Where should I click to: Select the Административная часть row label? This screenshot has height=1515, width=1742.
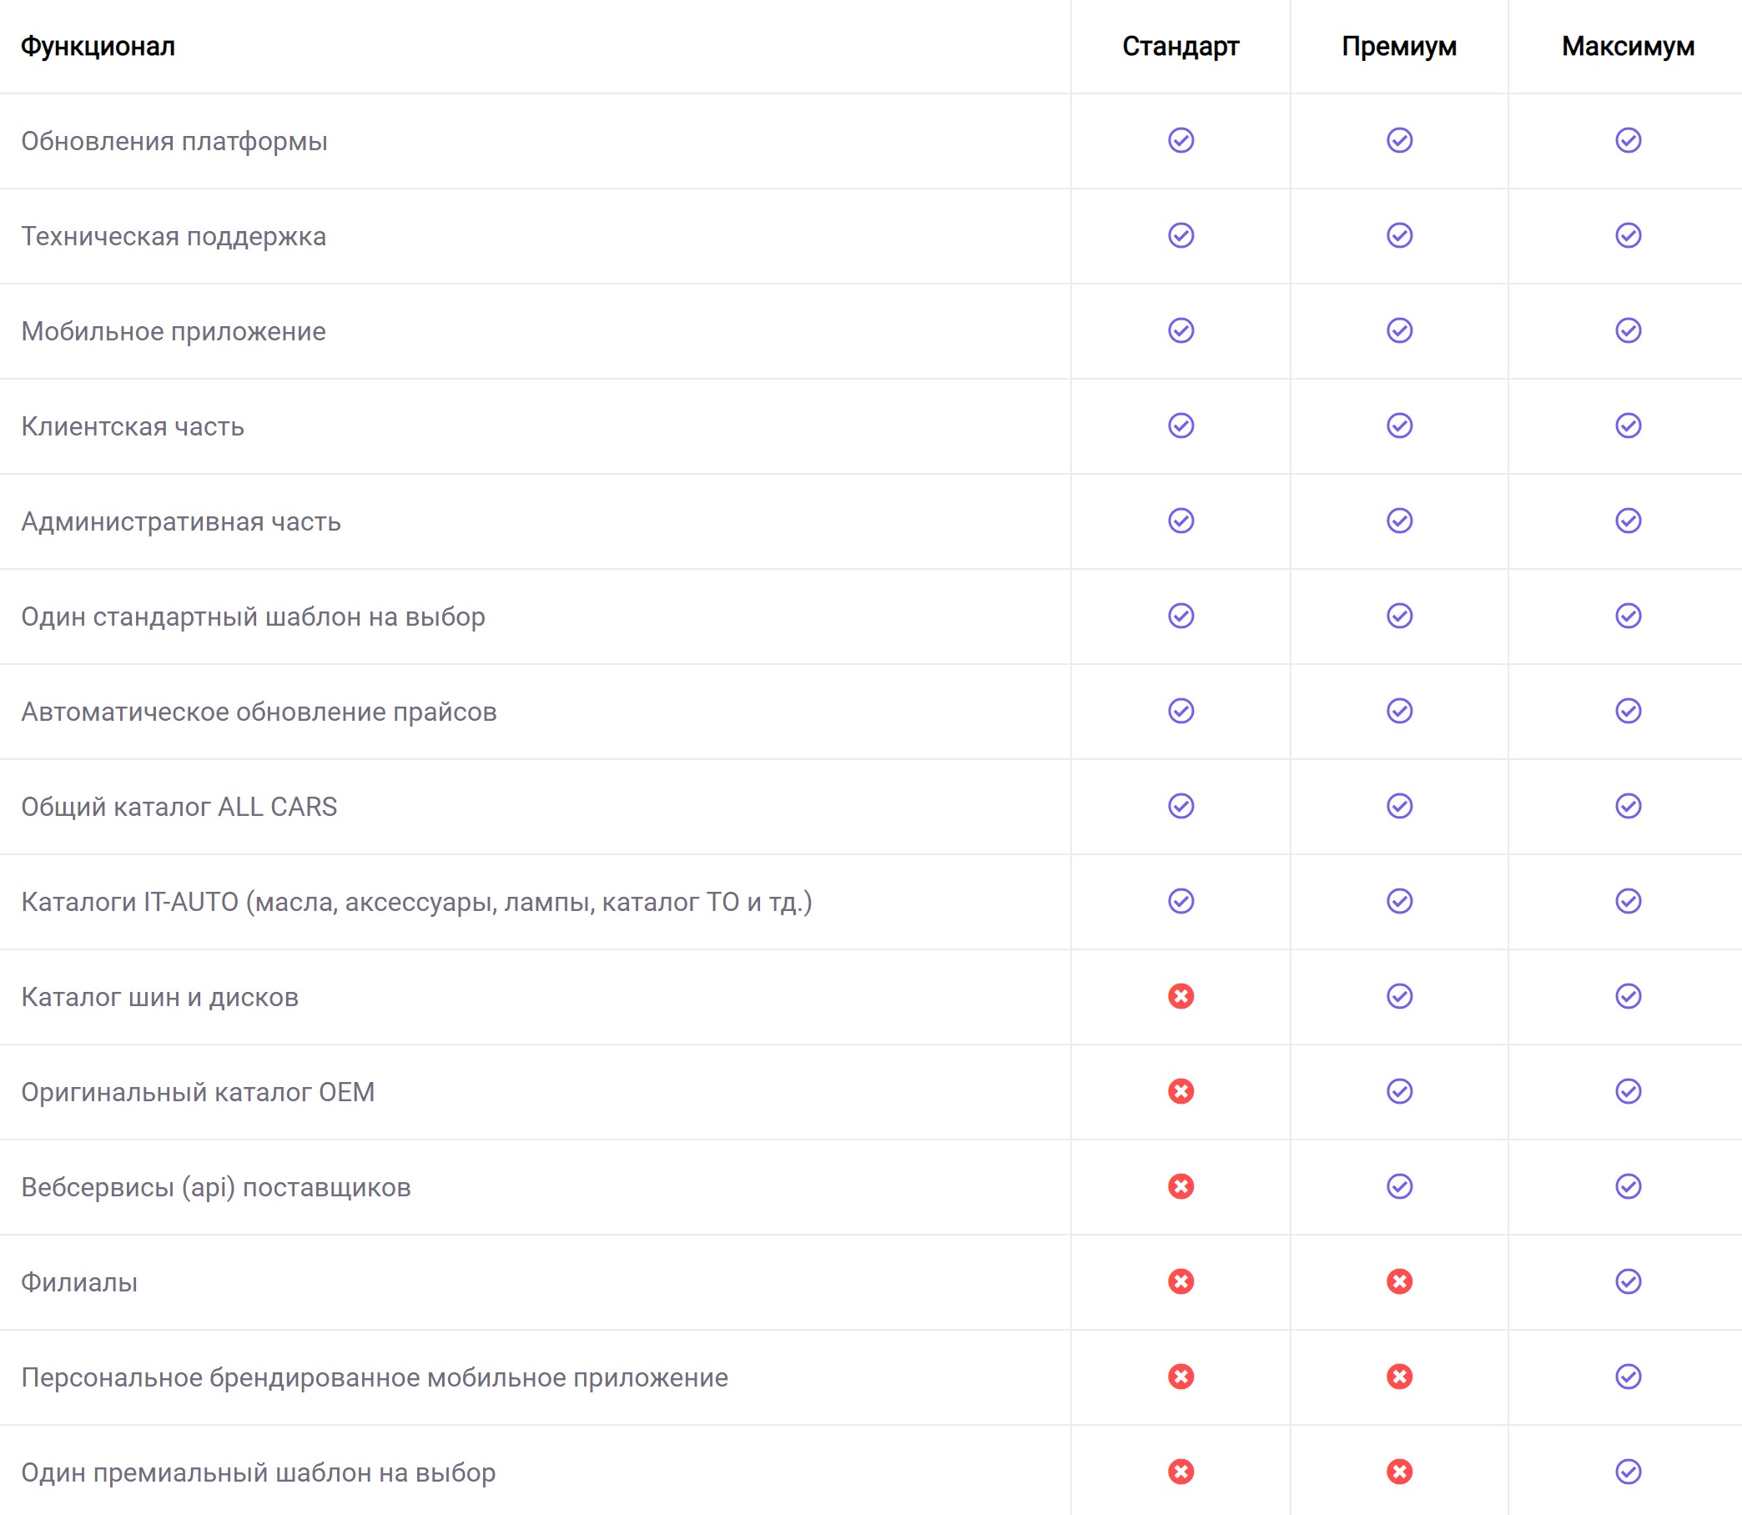click(181, 521)
